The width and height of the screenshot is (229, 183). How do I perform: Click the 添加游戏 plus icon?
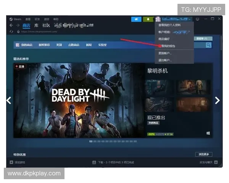[x=11, y=162]
